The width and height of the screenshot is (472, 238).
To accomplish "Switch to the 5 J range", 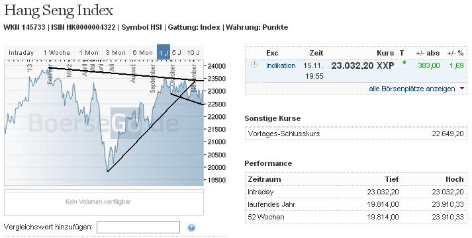I will 177,53.
